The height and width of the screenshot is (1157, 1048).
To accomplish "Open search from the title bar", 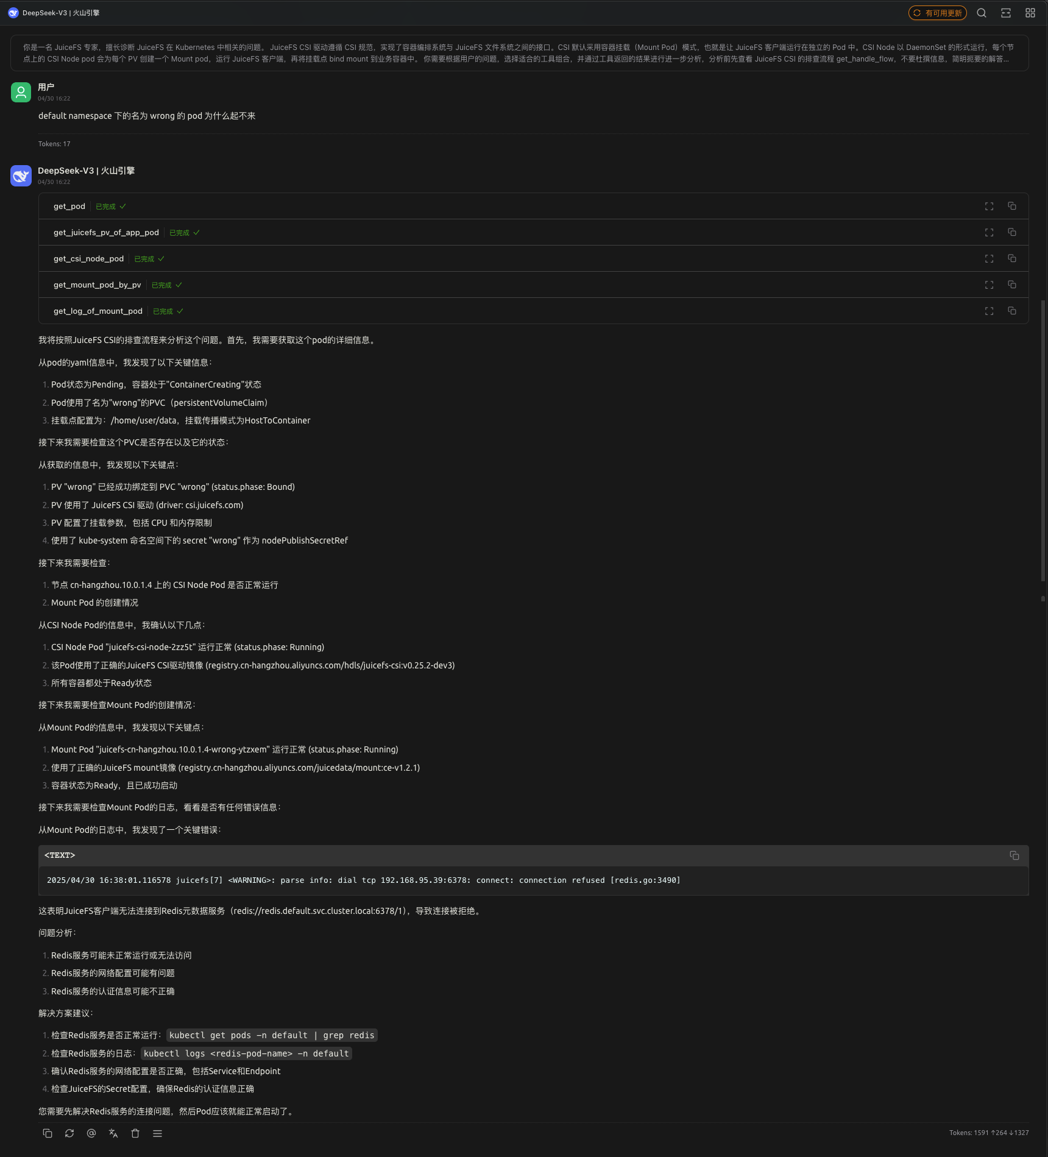I will click(982, 12).
